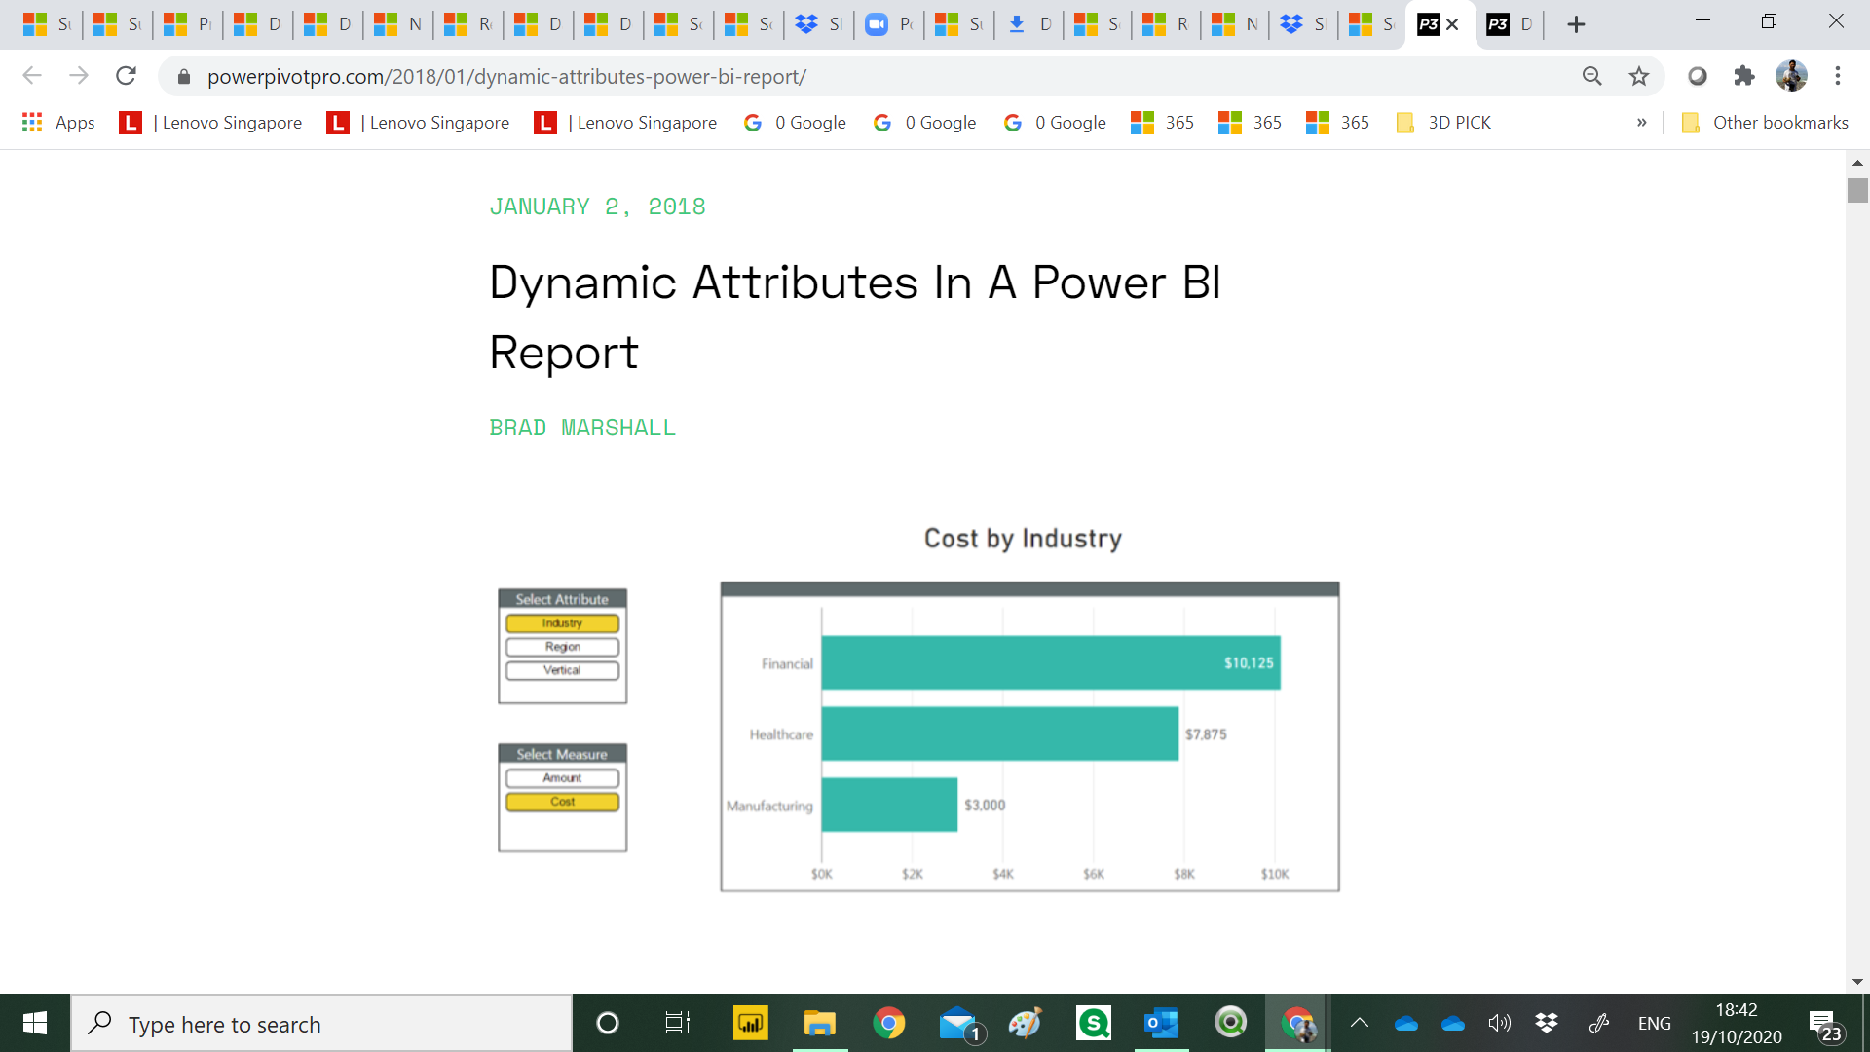Open the volume speaker control
The image size is (1870, 1052).
1500,1023
